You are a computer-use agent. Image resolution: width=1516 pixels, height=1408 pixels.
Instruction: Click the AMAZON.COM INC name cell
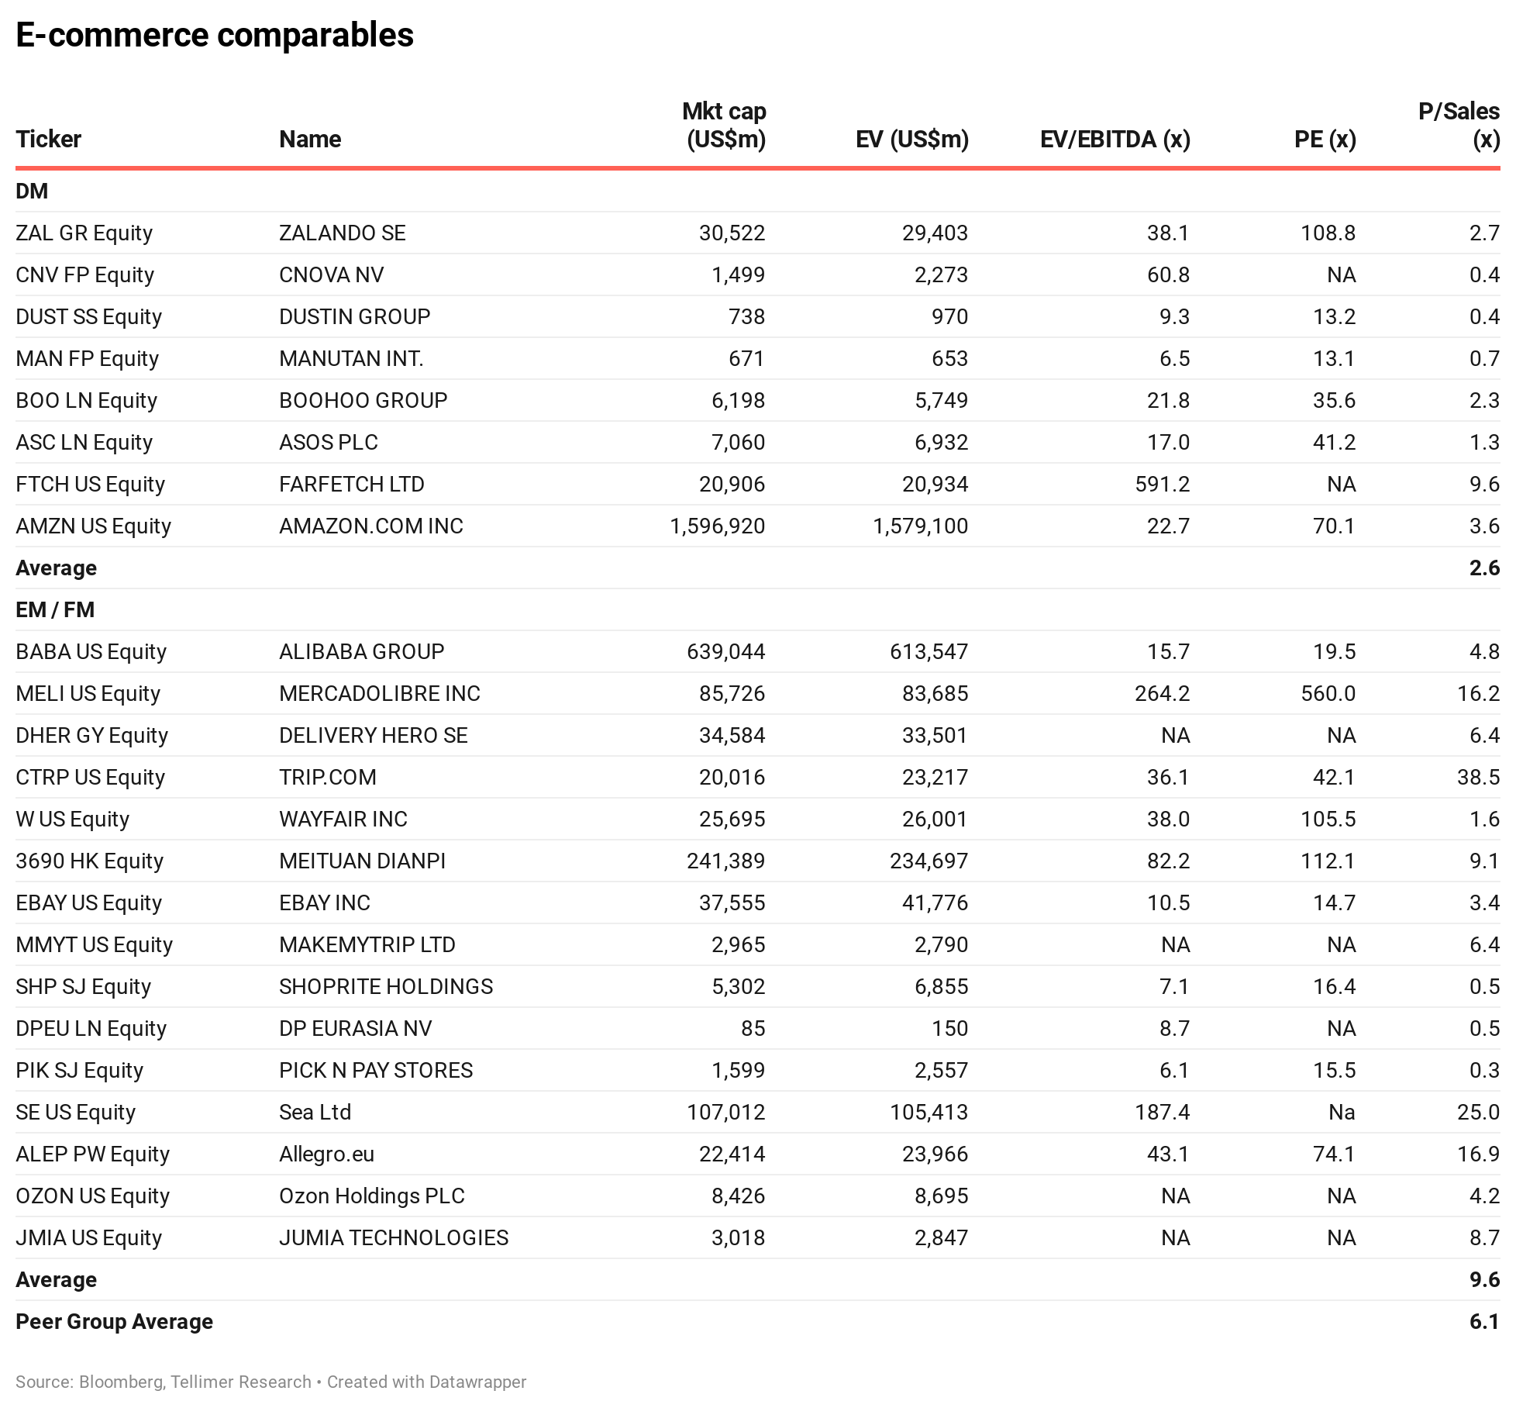coord(371,526)
